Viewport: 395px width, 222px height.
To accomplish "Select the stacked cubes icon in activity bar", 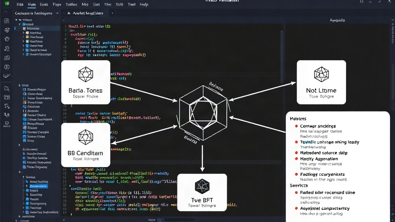I will click(x=7, y=58).
